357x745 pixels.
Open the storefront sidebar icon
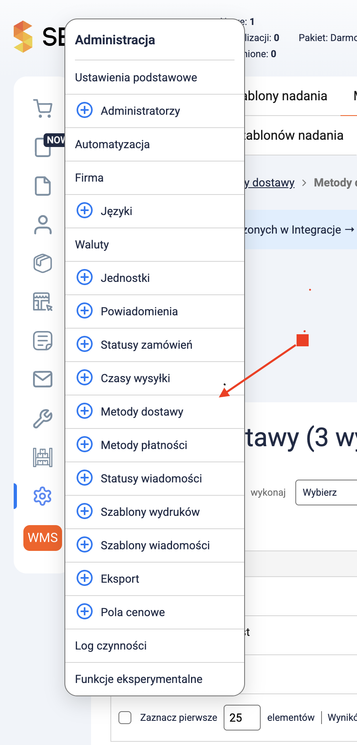(x=43, y=302)
